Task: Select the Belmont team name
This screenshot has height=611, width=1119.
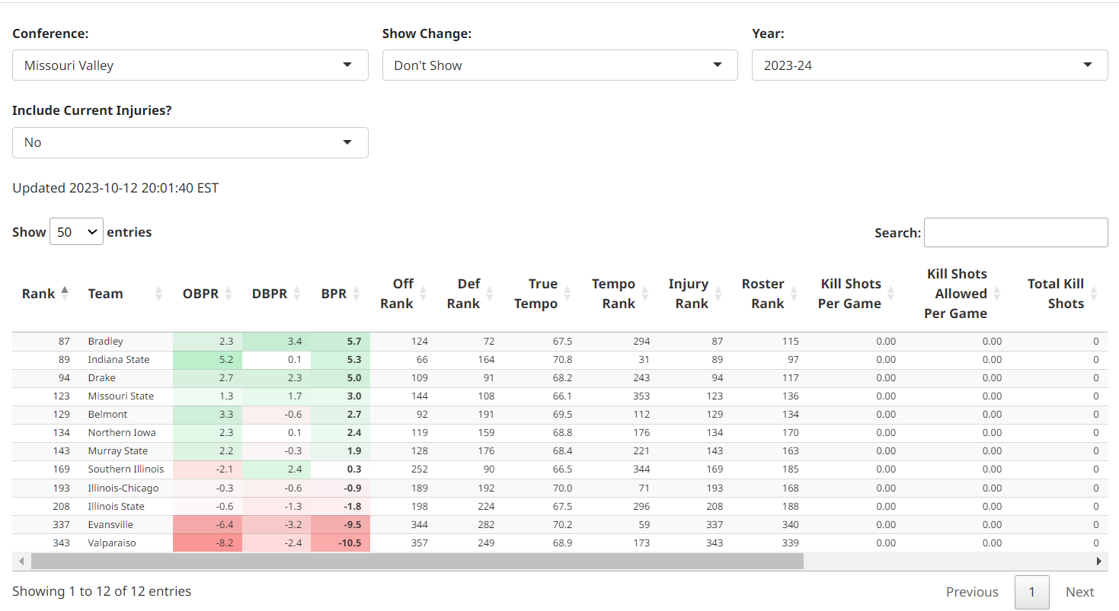Action: [x=107, y=415]
